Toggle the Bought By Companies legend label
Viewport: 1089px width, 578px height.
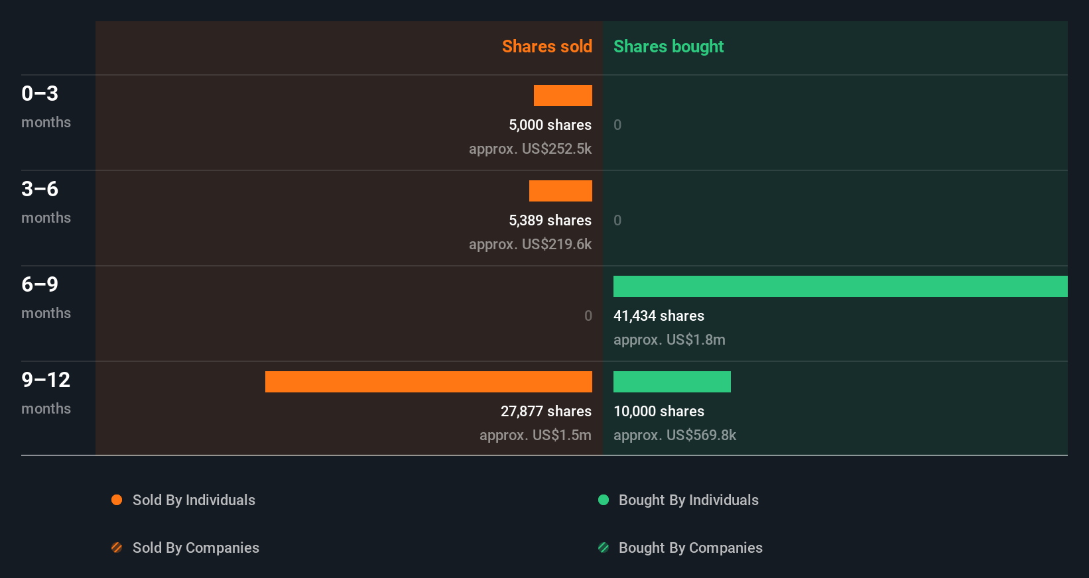coord(690,548)
